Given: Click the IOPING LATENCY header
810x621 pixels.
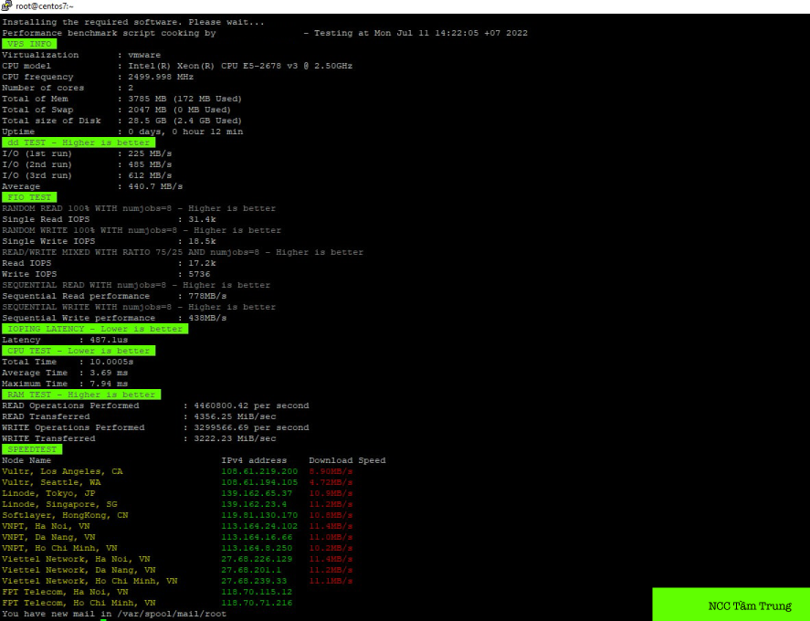Looking at the screenshot, I should click(95, 329).
